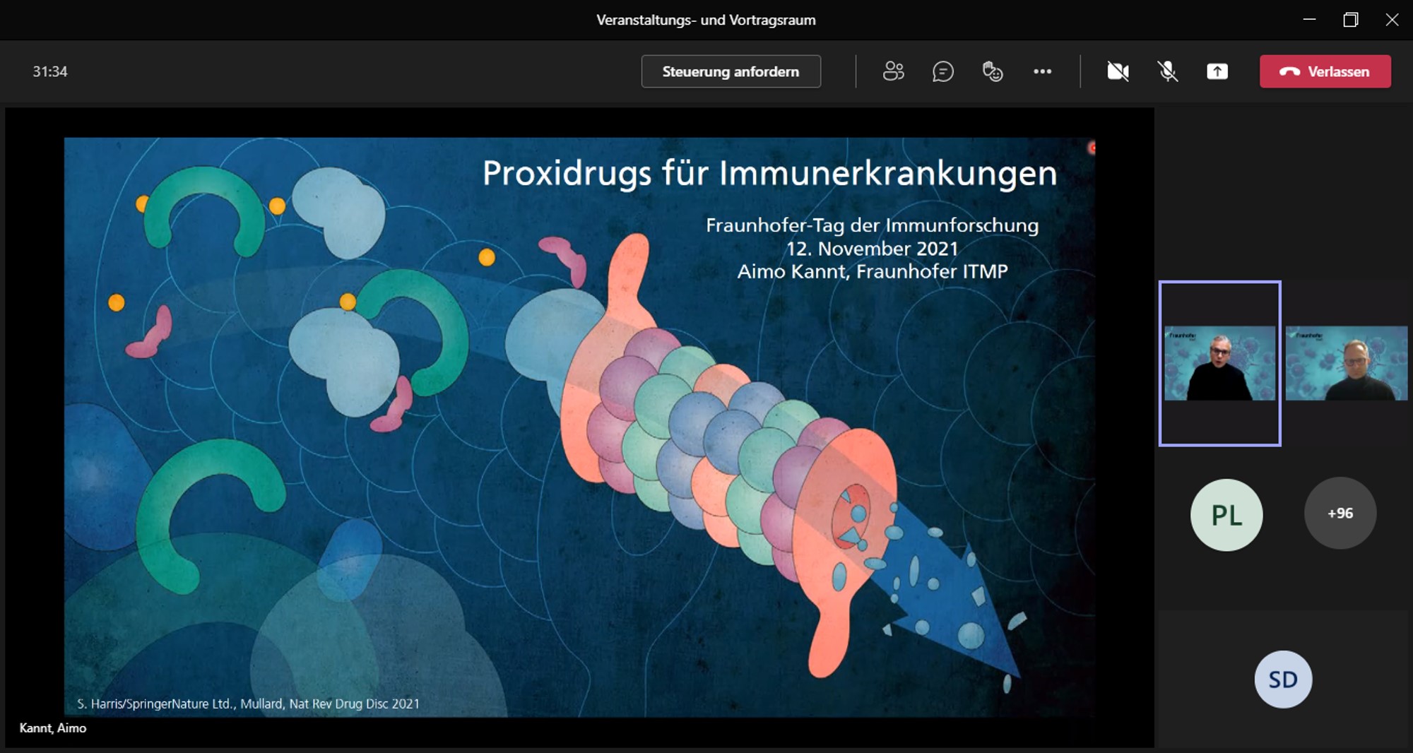Screen dimensions: 1413x753
Task: Toggle the camera on
Action: pyautogui.click(x=1118, y=71)
